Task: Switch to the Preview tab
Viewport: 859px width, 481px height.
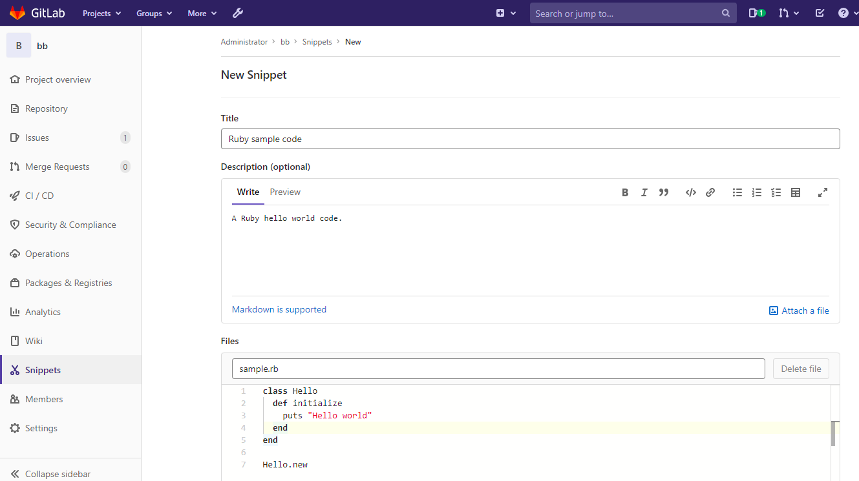Action: (x=285, y=192)
